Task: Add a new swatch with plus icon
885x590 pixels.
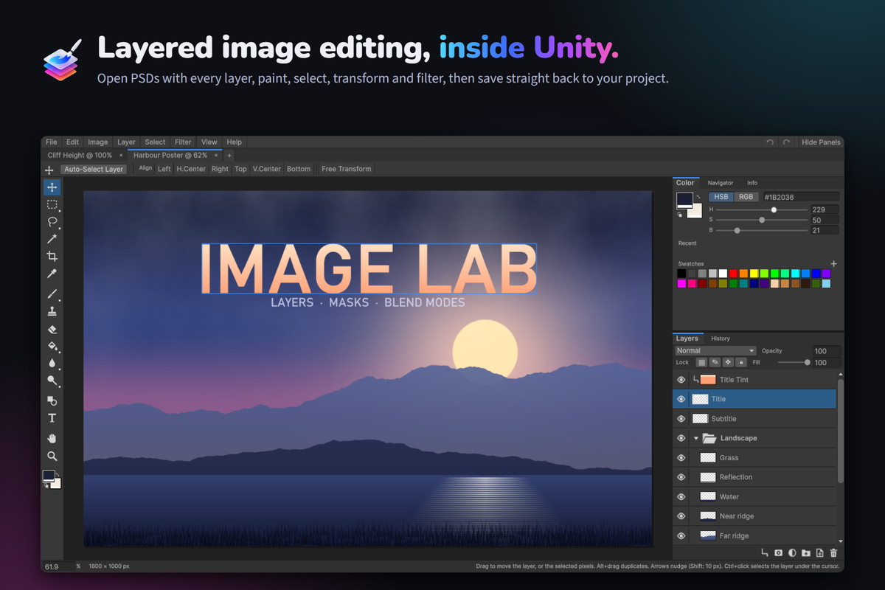Action: coord(834,263)
